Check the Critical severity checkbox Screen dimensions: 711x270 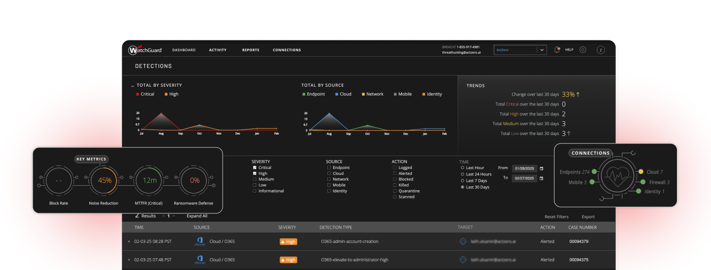click(255, 168)
